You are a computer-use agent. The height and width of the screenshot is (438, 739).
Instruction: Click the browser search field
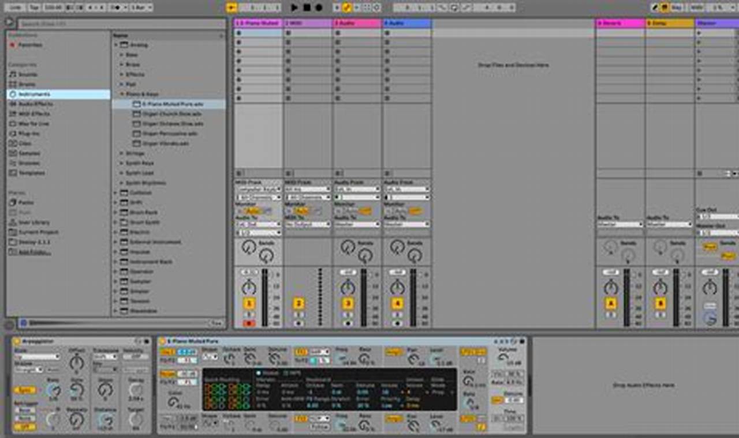tap(121, 24)
